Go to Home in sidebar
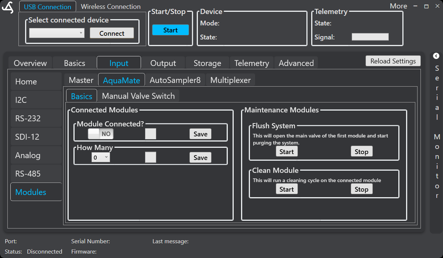The image size is (443, 258). (x=36, y=81)
